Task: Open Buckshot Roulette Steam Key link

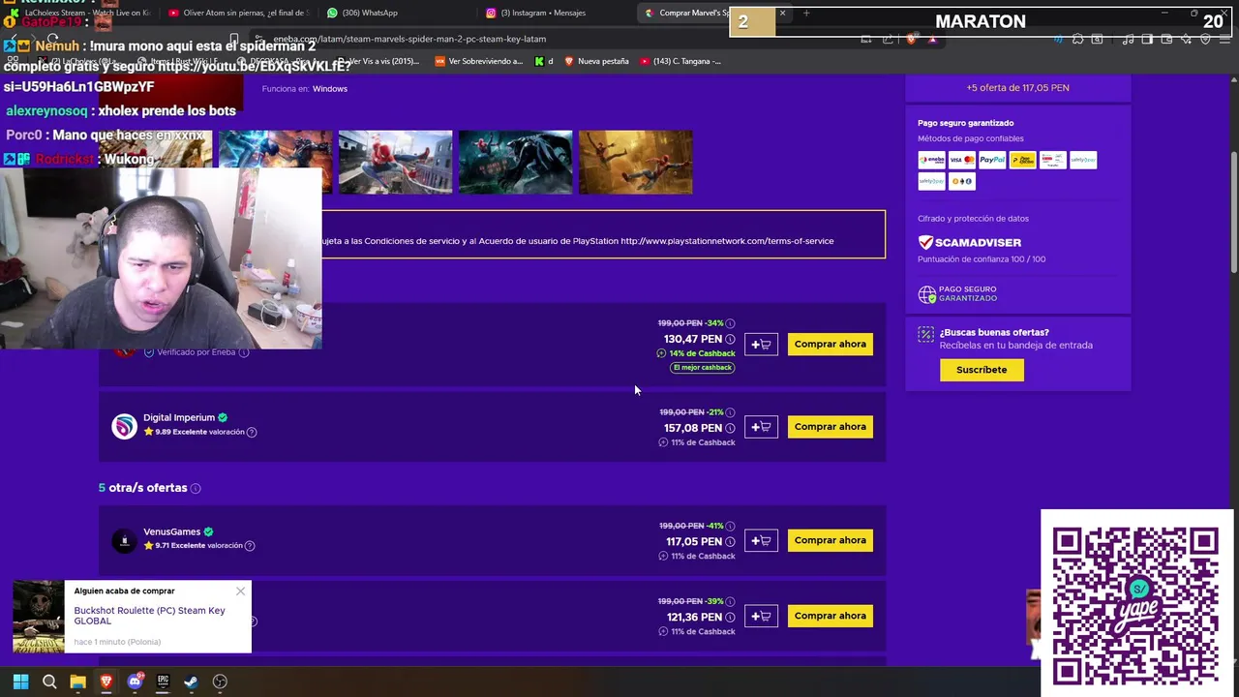Action: (x=150, y=616)
